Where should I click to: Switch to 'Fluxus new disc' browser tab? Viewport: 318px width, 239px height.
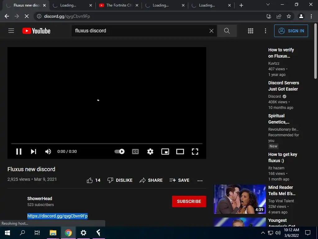click(x=25, y=5)
